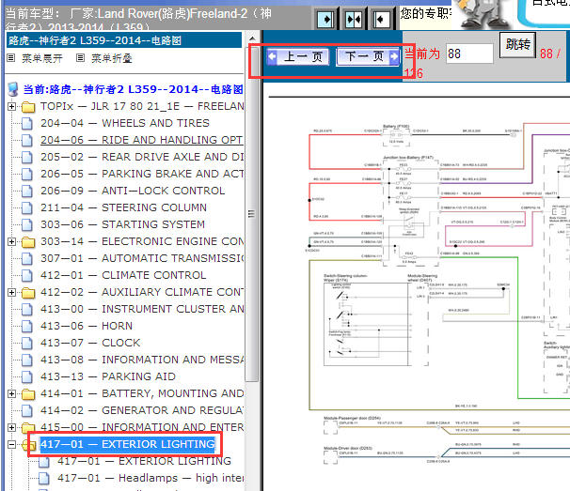Click the expand-right panel arrow icon
Image resolution: width=570 pixels, height=491 pixels.
click(x=325, y=19)
